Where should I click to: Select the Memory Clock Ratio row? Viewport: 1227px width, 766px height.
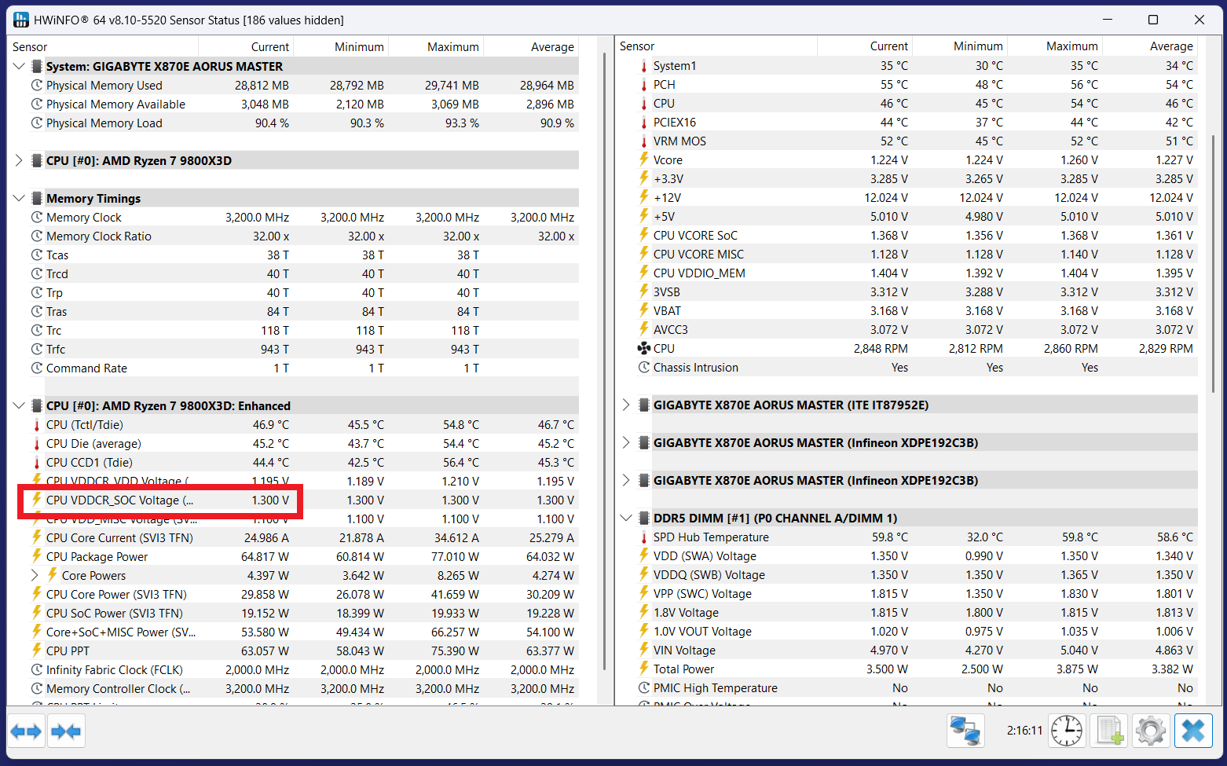point(304,236)
